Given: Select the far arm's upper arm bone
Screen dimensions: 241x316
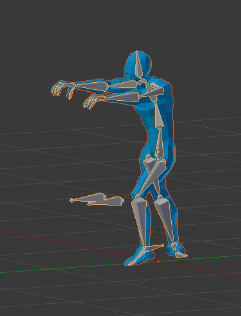Looking at the screenshot, I should point(123,84).
